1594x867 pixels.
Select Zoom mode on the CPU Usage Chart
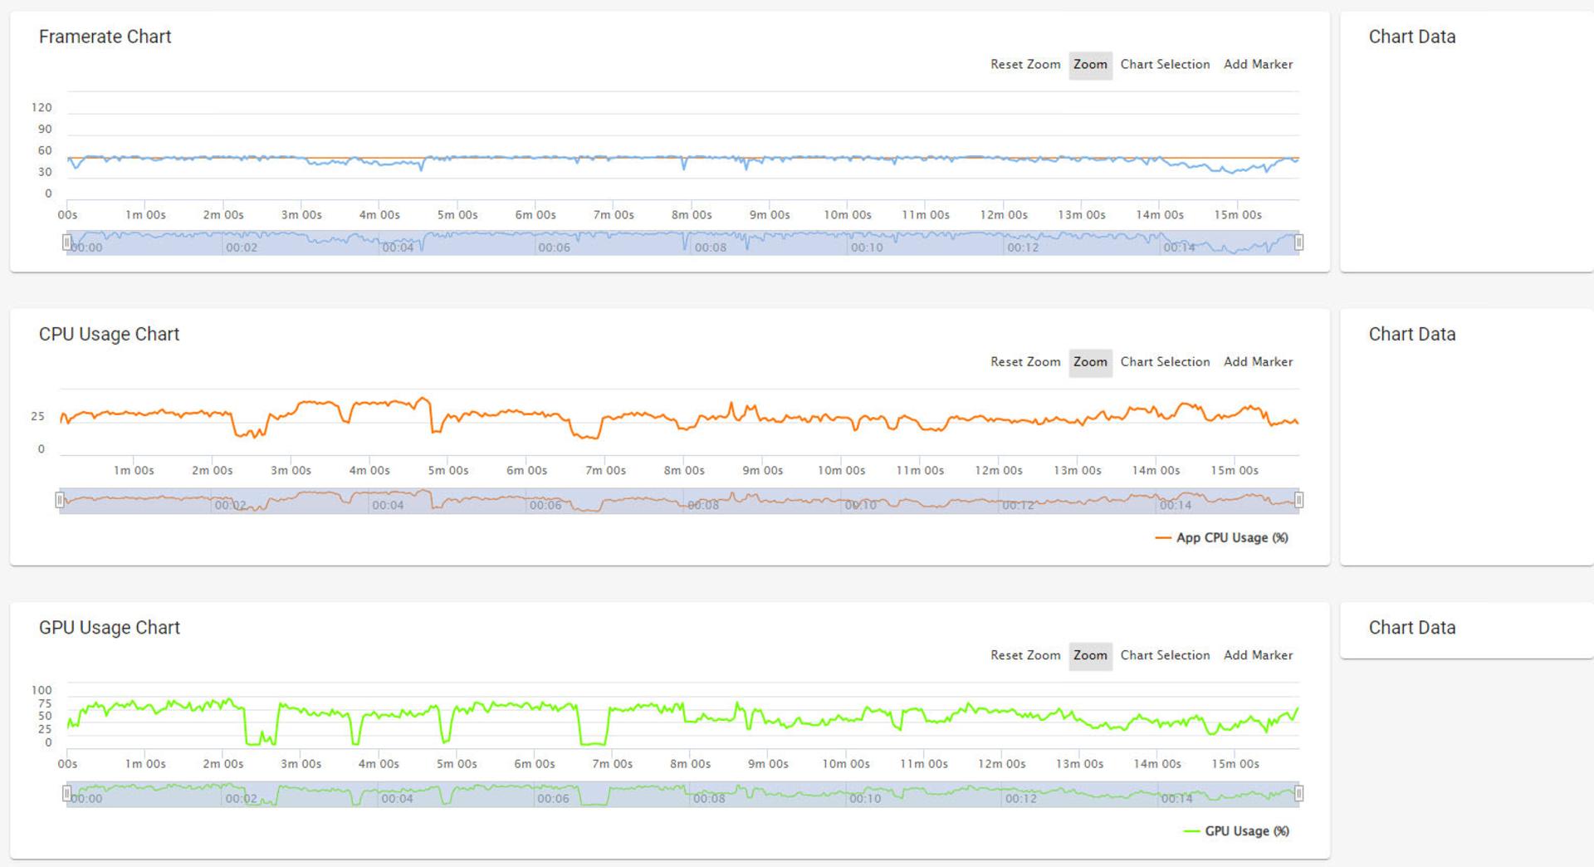tap(1090, 362)
